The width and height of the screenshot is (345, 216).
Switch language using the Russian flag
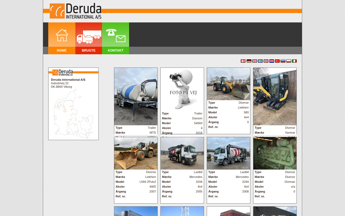[x=283, y=61]
